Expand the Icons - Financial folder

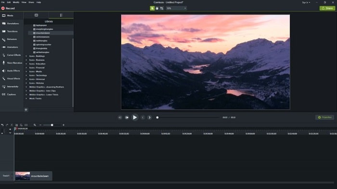tap(26, 68)
